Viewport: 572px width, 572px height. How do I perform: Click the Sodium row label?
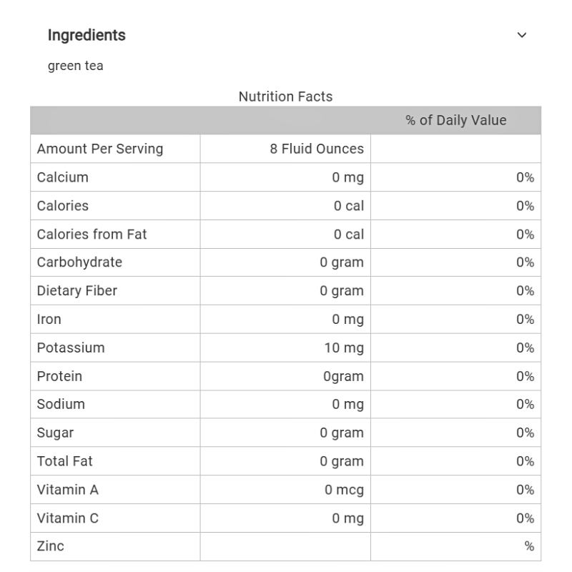61,404
